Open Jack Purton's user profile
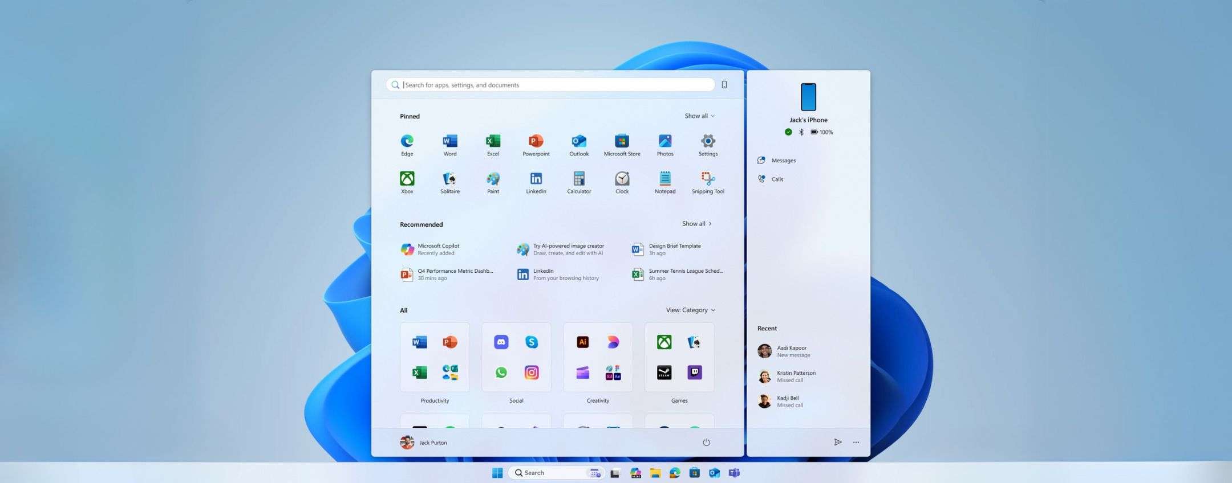 [x=424, y=443]
